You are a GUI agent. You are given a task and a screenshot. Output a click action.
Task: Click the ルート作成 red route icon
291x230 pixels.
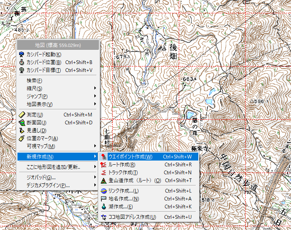point(104,165)
